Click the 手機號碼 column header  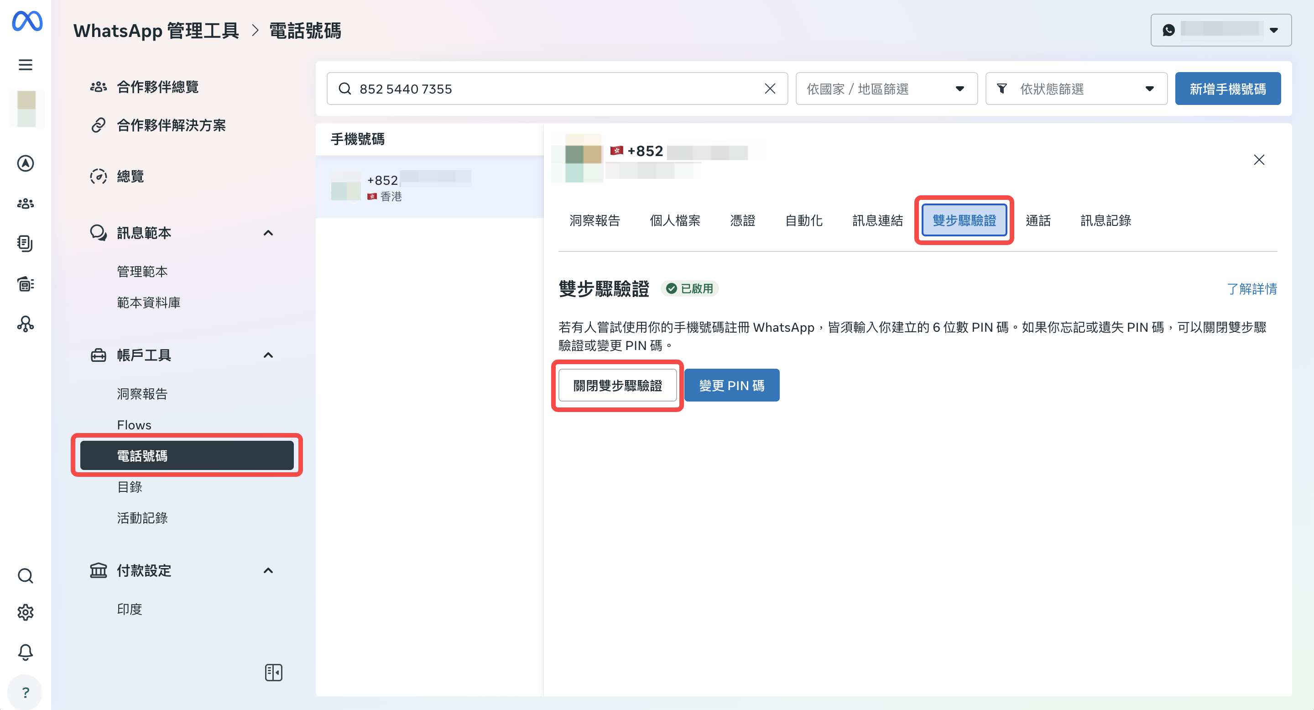point(358,139)
